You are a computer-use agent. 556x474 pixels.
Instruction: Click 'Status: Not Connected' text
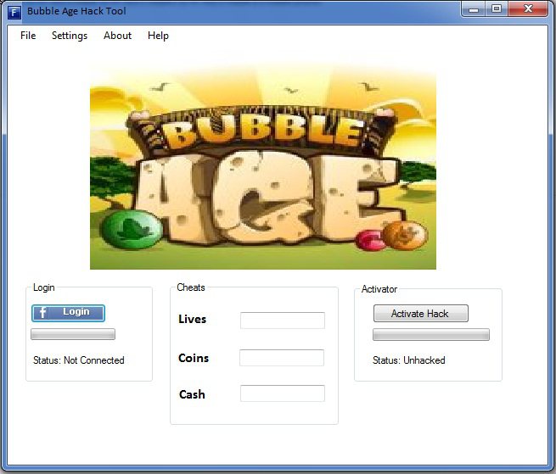tap(79, 360)
